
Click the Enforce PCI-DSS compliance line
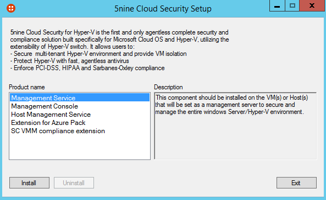(x=87, y=68)
